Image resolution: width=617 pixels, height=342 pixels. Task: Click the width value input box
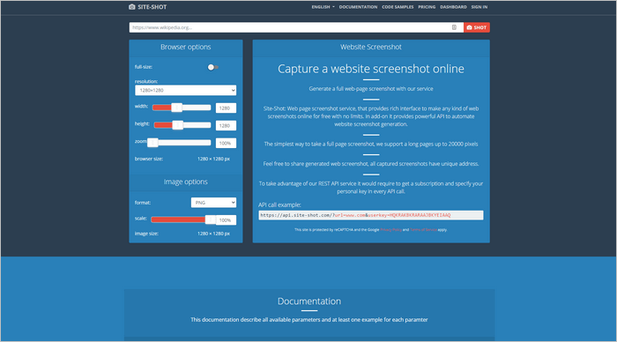pyautogui.click(x=226, y=108)
